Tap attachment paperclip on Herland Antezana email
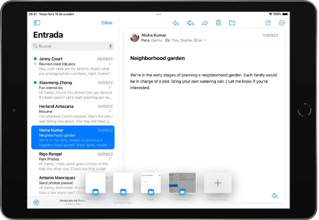The height and width of the screenshot is (220, 319). point(110,111)
